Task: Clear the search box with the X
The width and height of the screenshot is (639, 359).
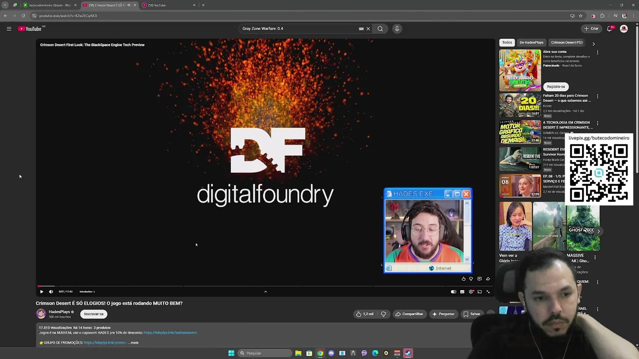Action: (x=368, y=28)
